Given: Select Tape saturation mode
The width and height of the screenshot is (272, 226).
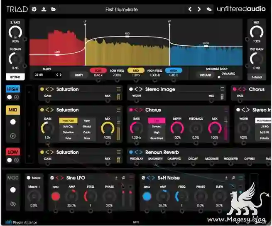Looking at the screenshot, I should click(x=86, y=120).
